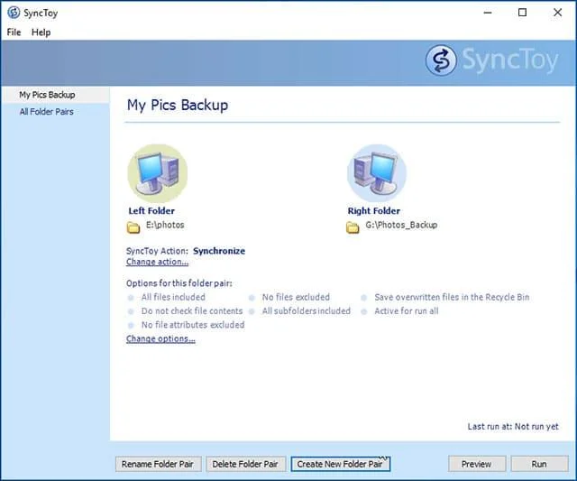Click the My Pics Backup heading
Viewport: 577px width, 481px height.
pos(178,105)
